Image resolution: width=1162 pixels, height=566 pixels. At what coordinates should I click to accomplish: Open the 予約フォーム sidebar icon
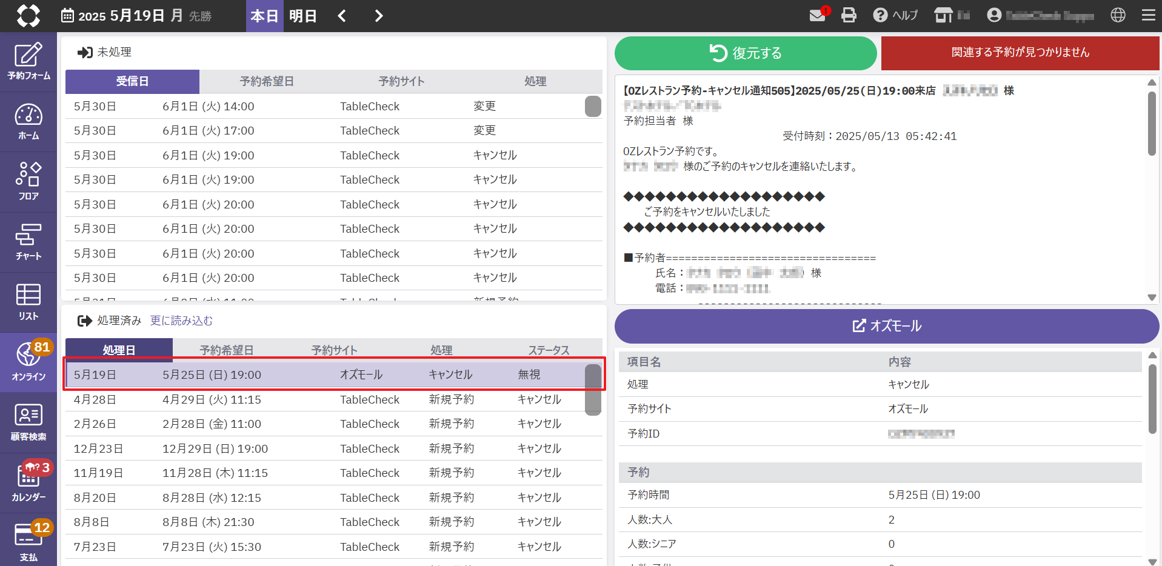click(28, 61)
